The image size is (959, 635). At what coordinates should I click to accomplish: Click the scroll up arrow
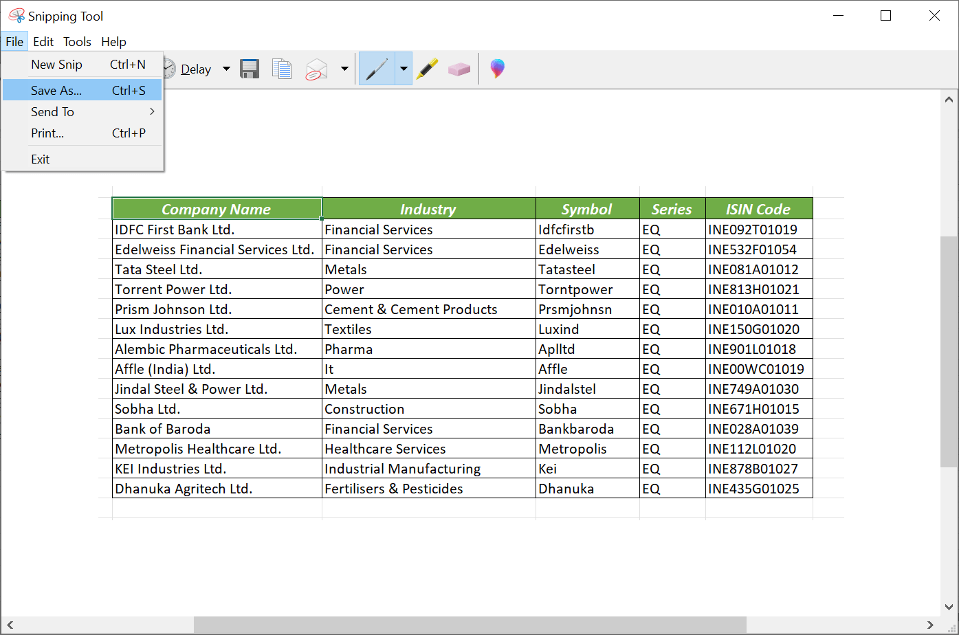(x=949, y=98)
